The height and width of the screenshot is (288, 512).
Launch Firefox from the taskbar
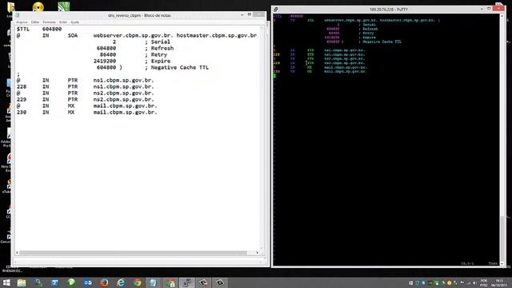point(104,282)
